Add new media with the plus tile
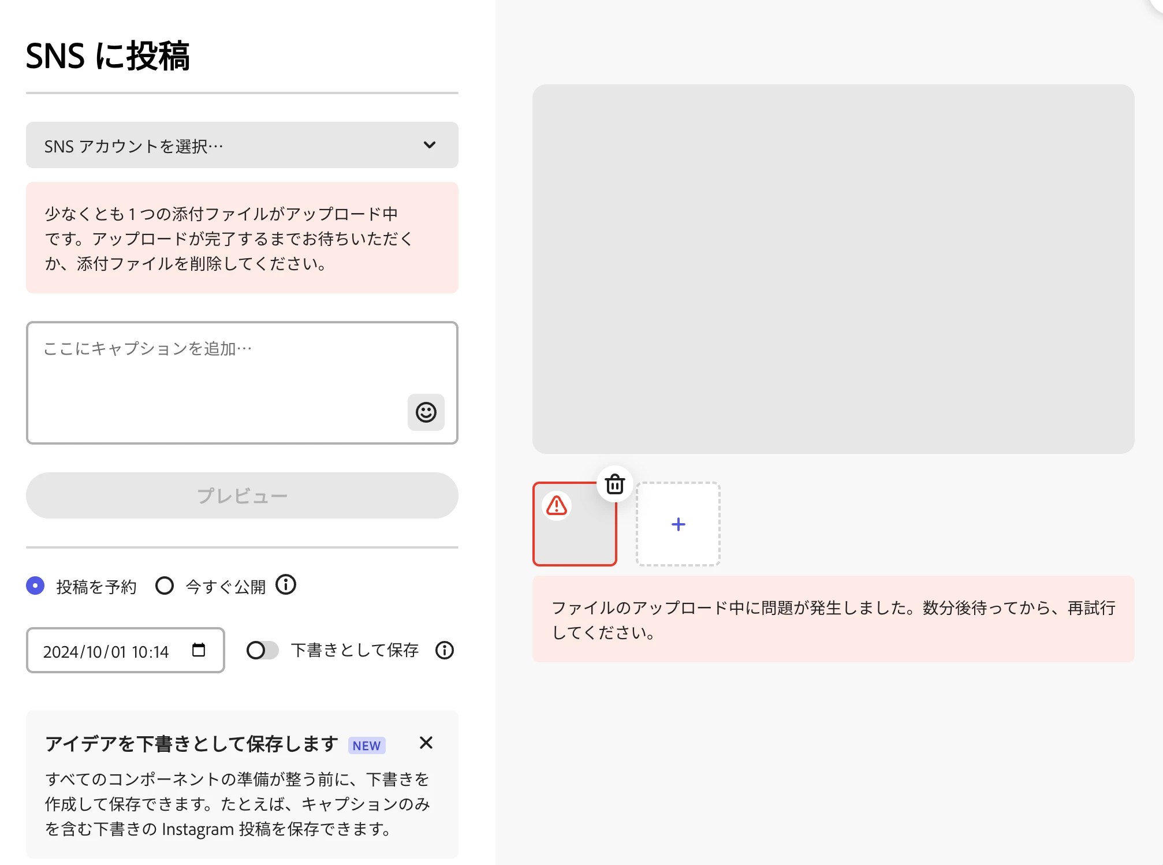This screenshot has width=1163, height=865. click(x=678, y=524)
